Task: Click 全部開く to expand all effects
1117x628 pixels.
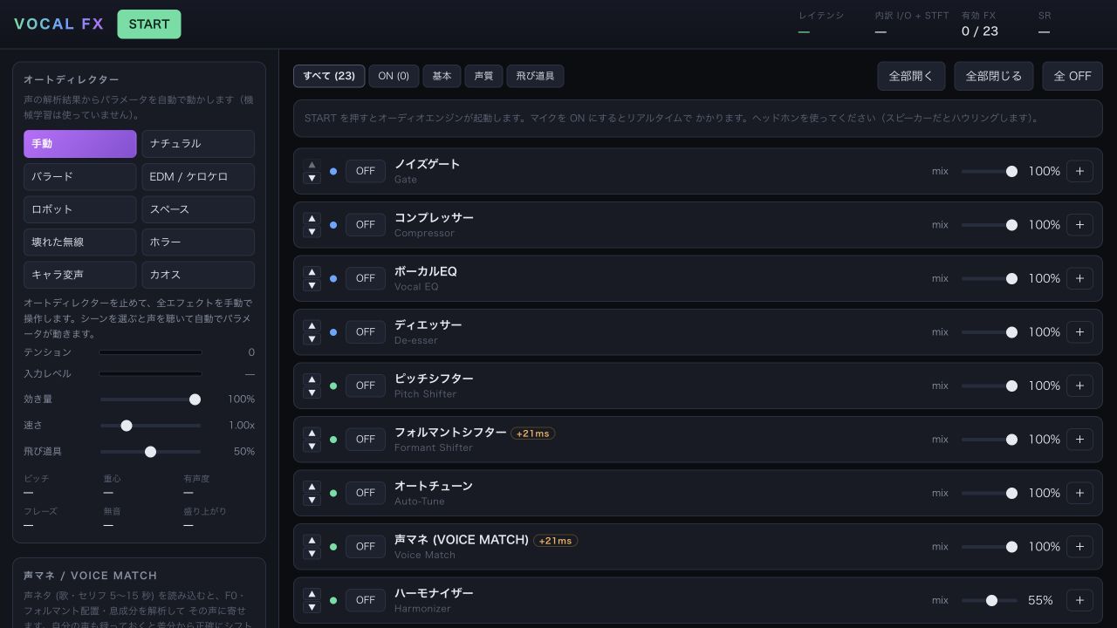Action: [911, 76]
